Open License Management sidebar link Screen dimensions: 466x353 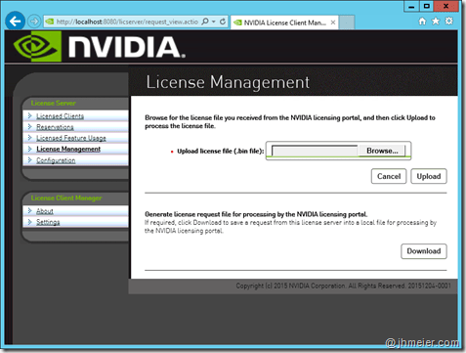coord(68,149)
